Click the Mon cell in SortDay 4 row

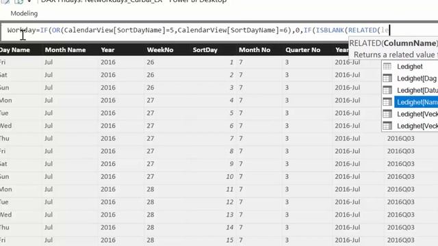pyautogui.click(x=6, y=100)
